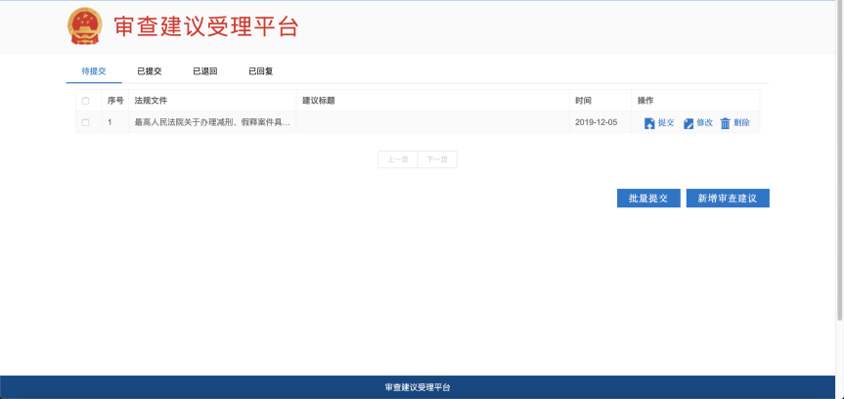Click the 提交 icon in the first row

click(649, 123)
